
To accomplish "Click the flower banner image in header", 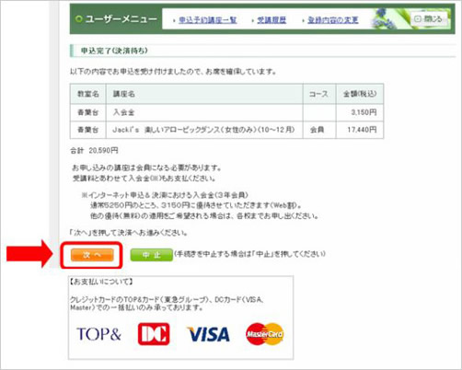I will coord(391,18).
